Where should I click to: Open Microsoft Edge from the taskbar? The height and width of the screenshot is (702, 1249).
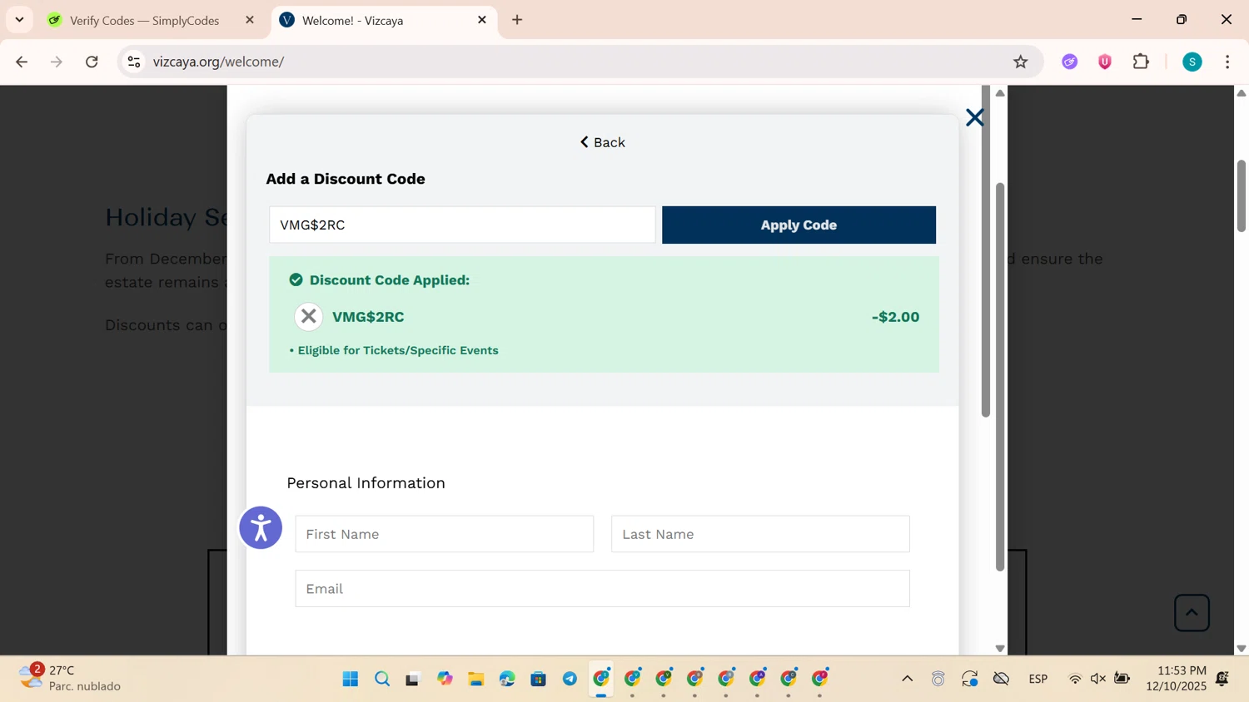[x=507, y=679]
